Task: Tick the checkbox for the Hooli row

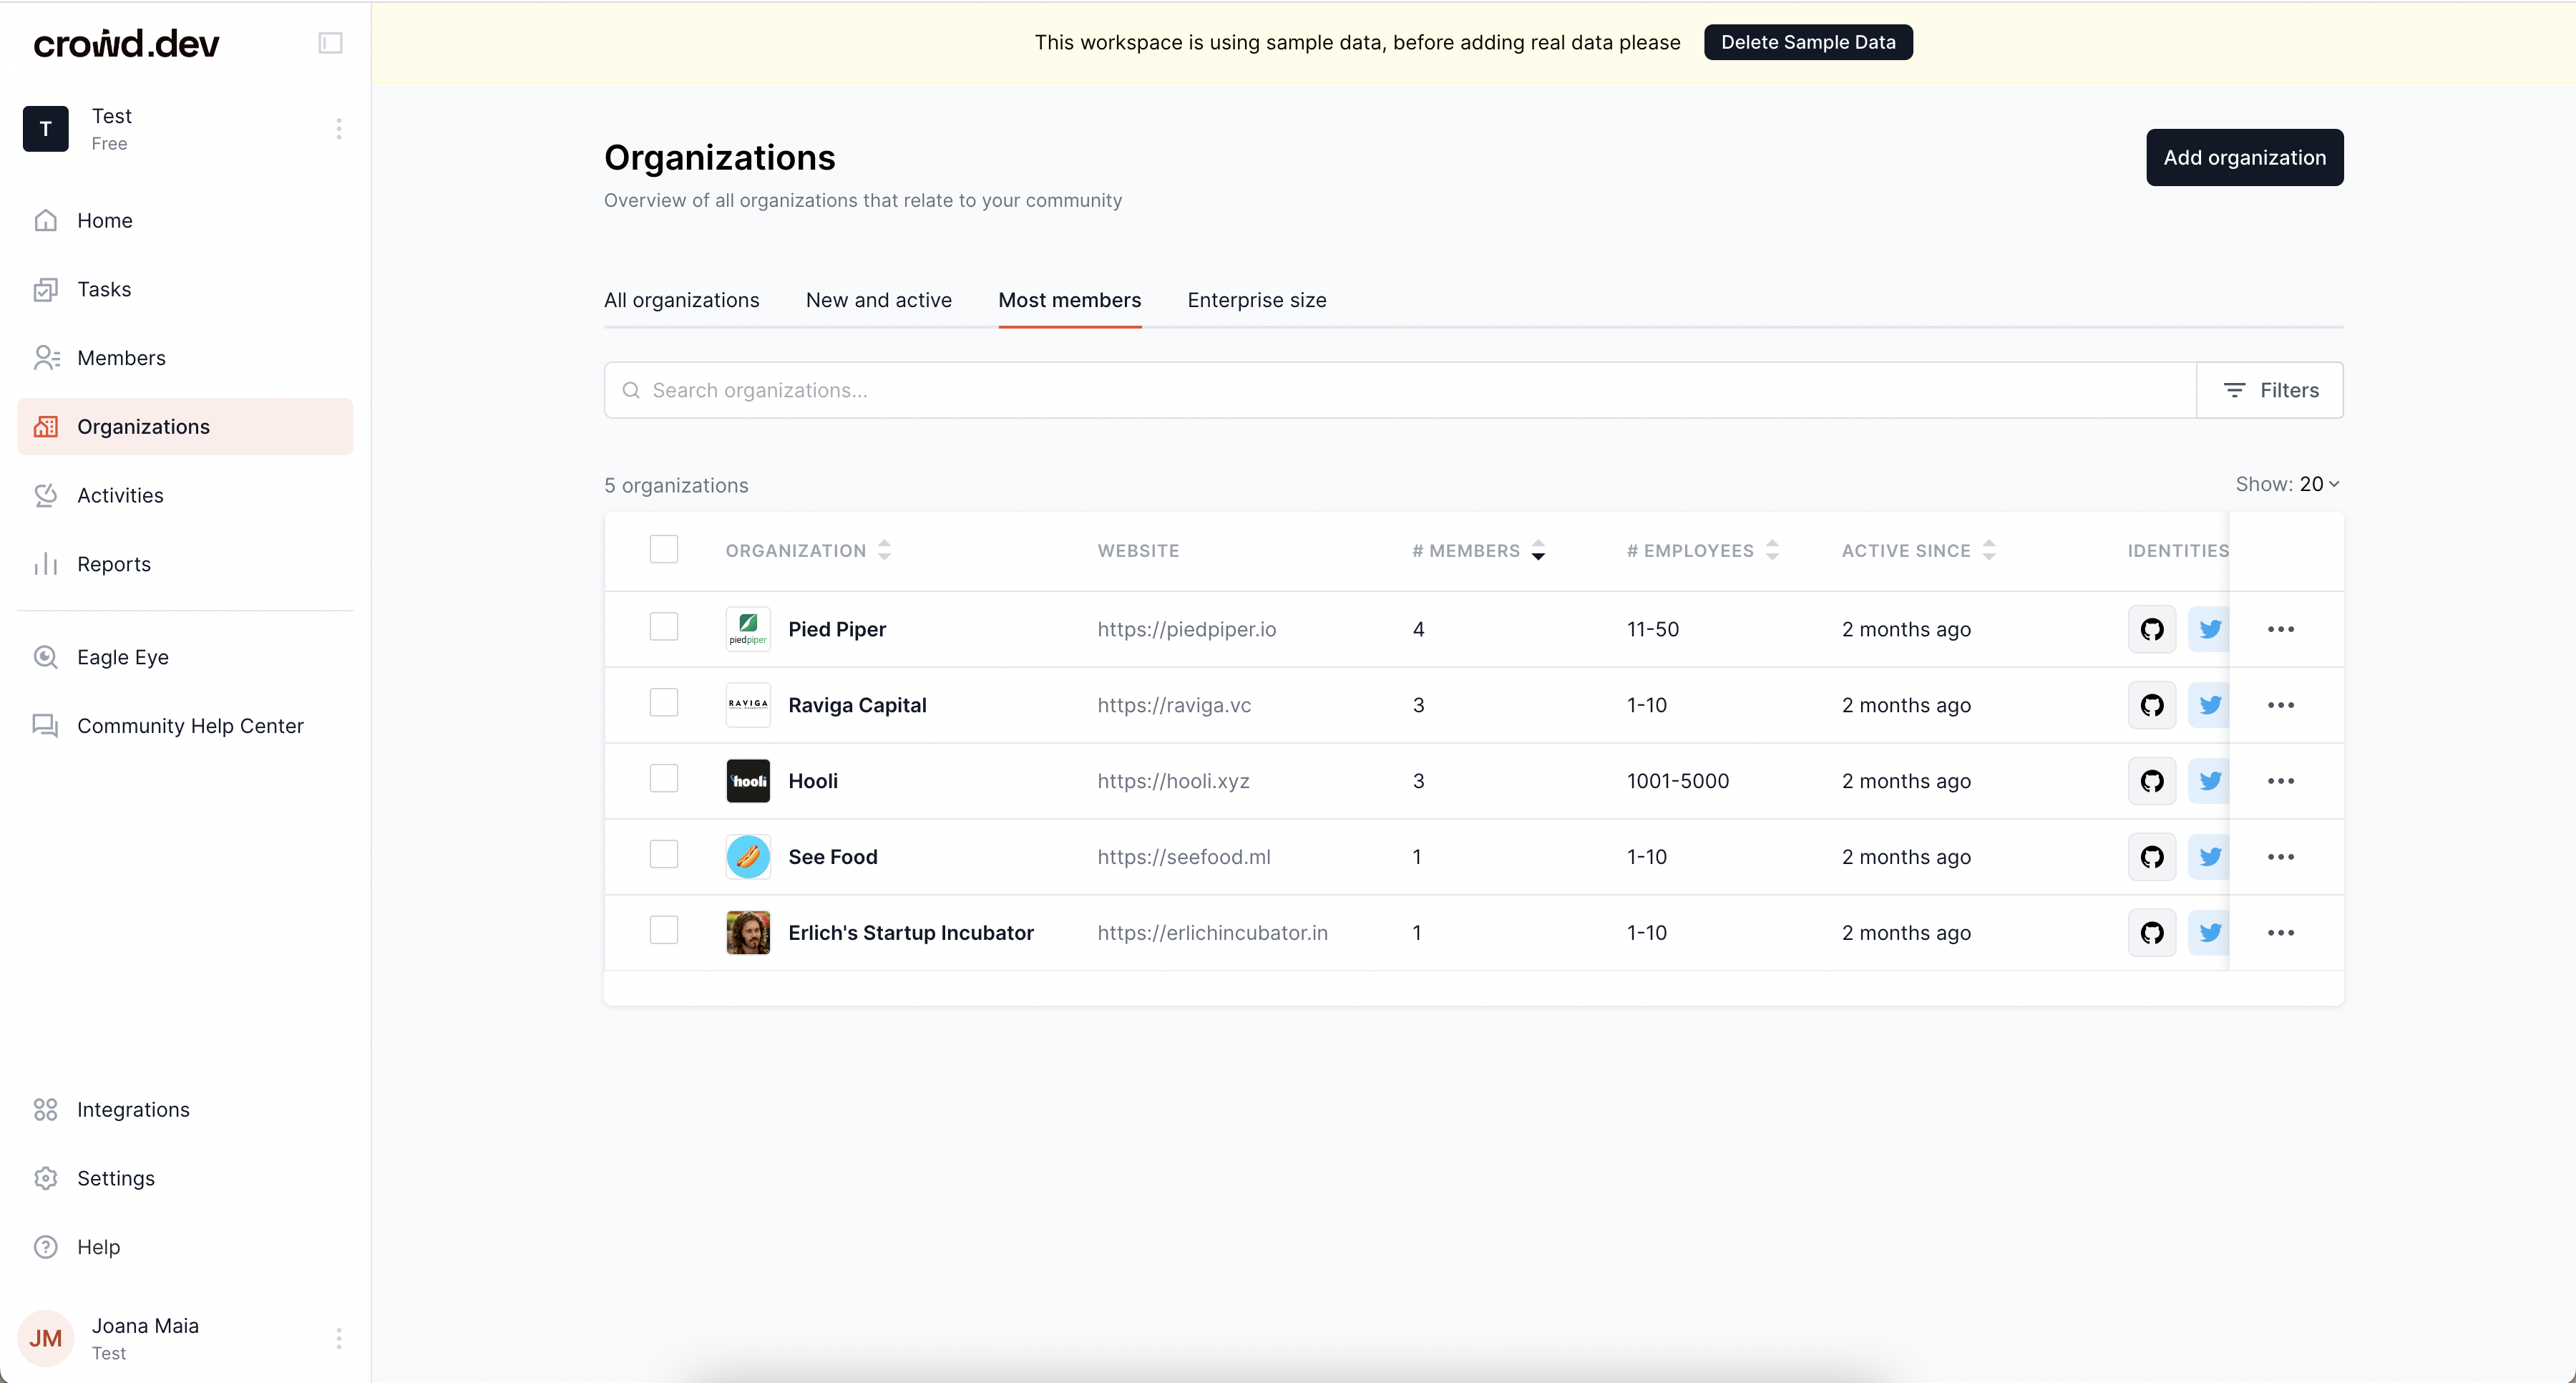Action: point(663,779)
